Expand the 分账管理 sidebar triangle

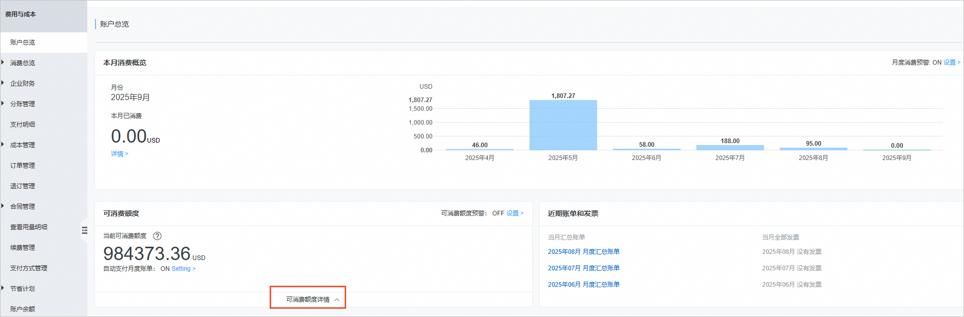[3, 104]
